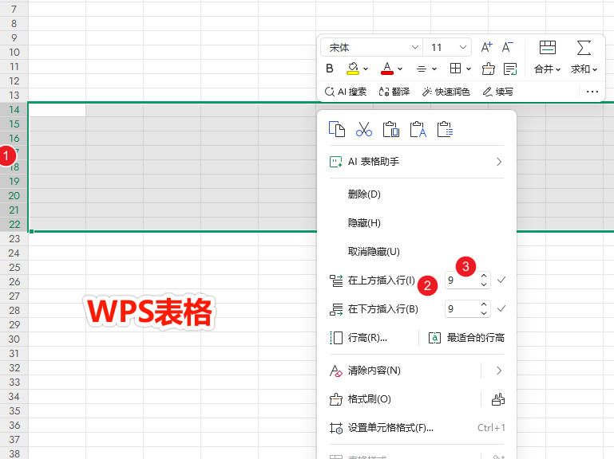Open font color dropdown arrow
This screenshot has width=614, height=459.
tap(400, 69)
